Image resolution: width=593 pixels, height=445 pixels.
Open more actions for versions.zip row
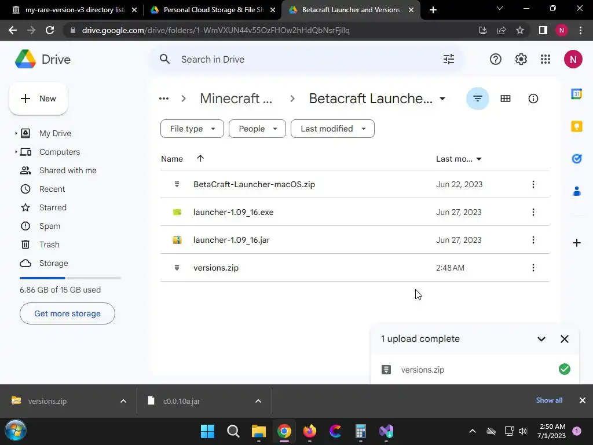click(533, 268)
